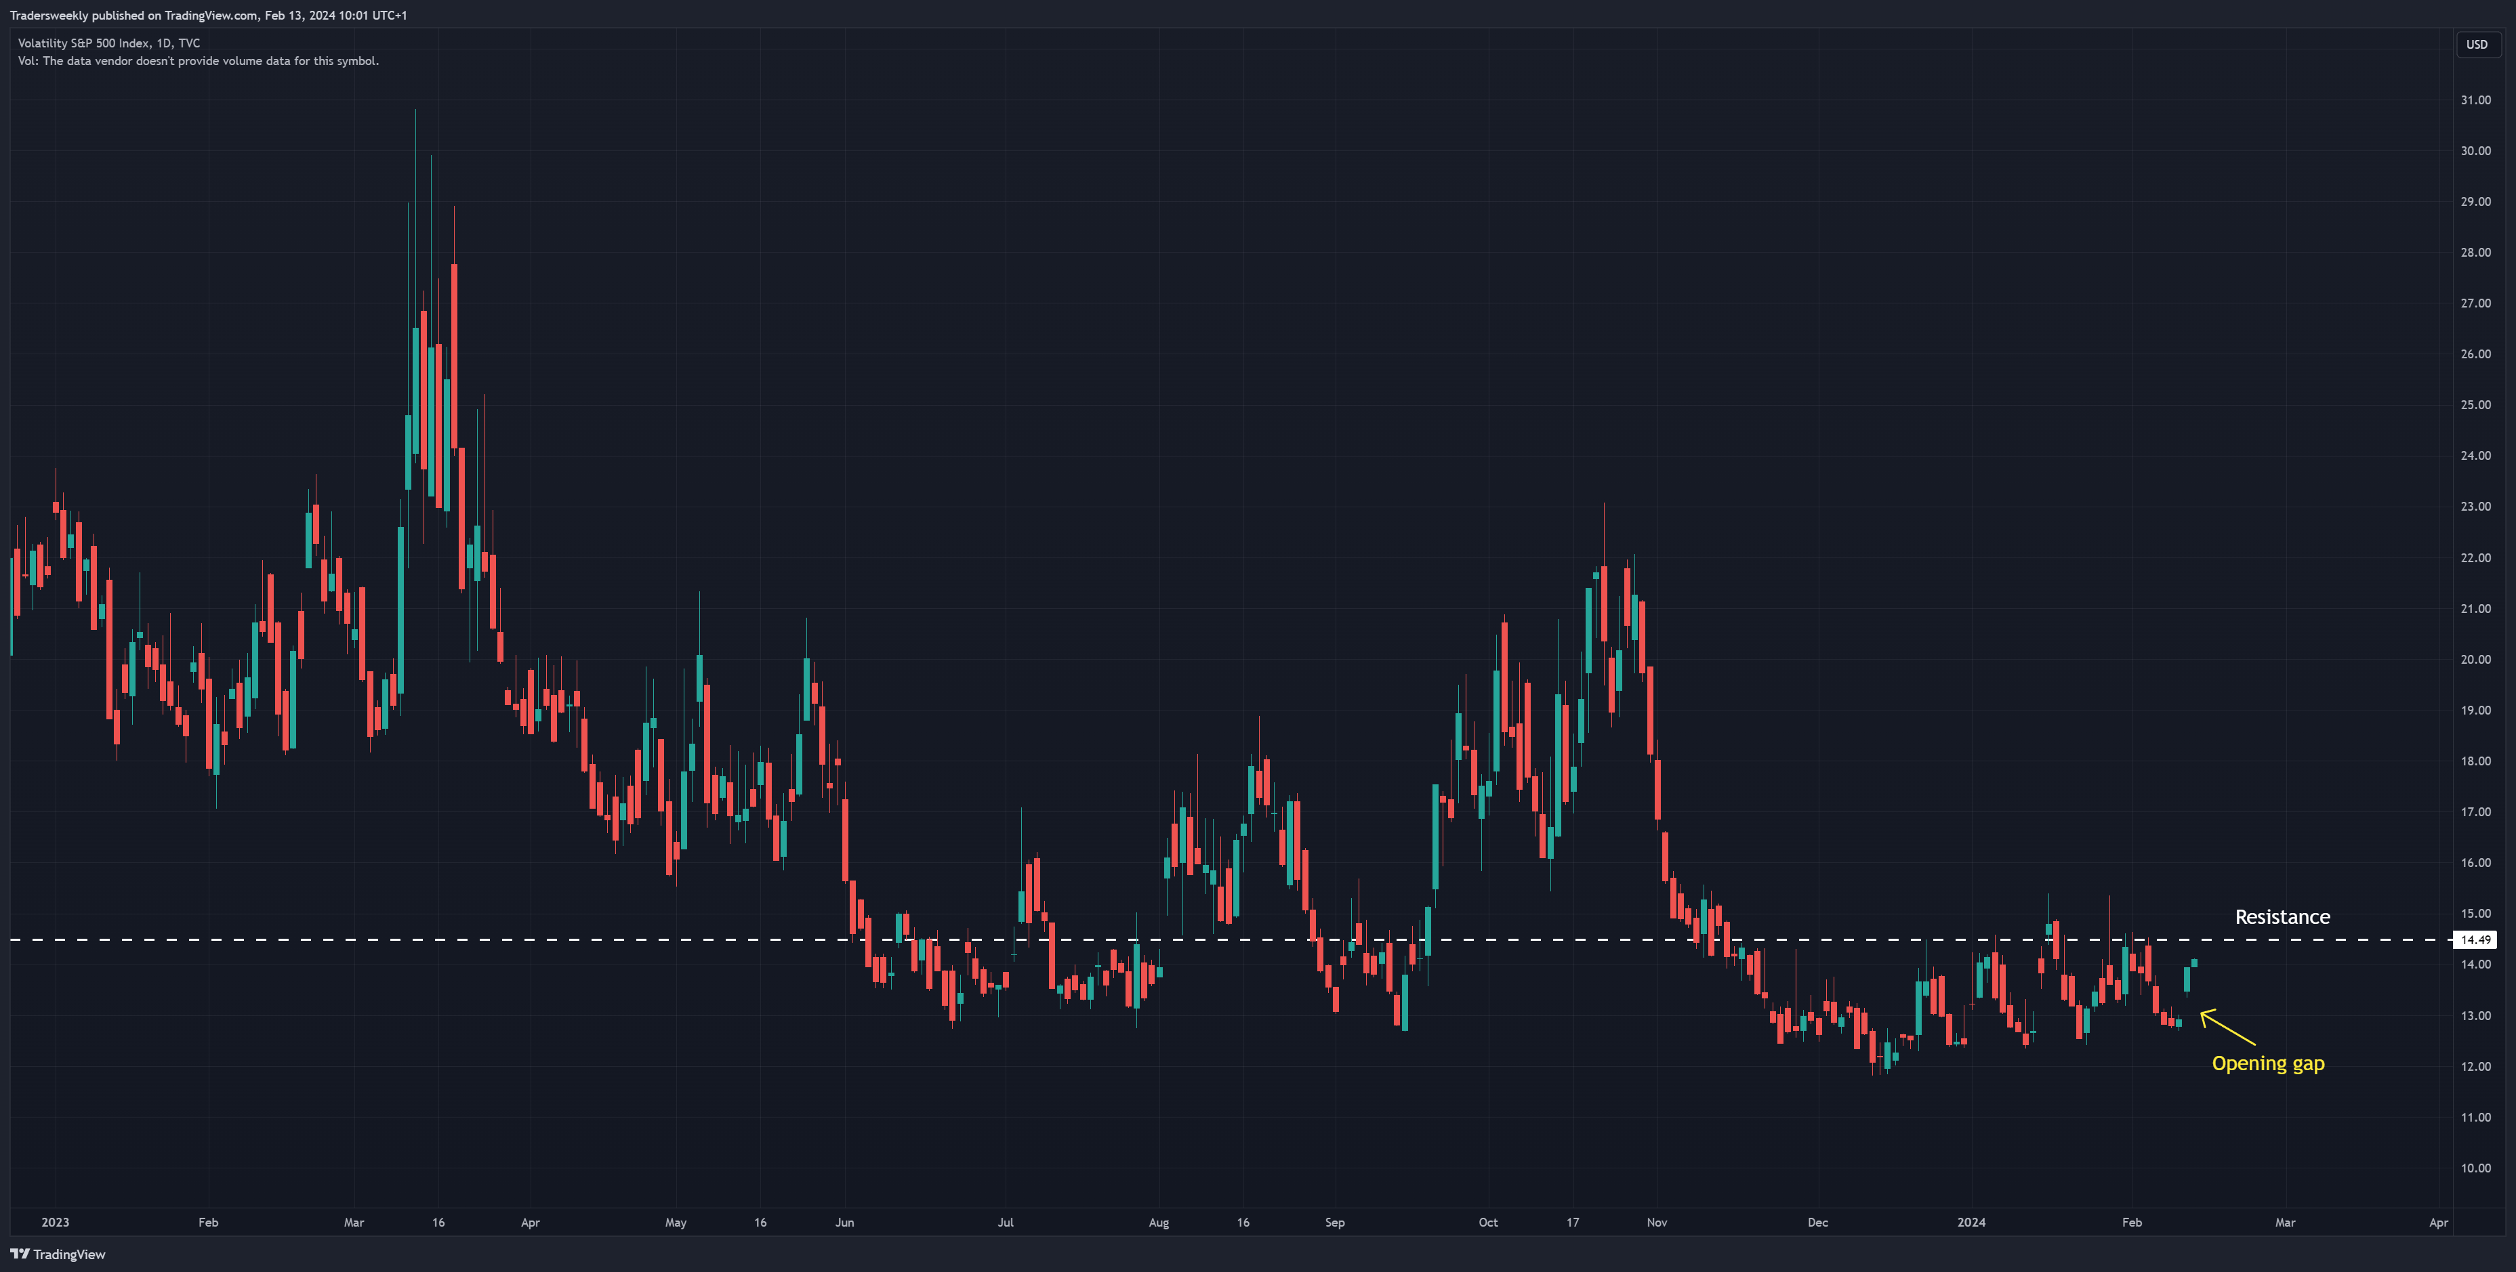Click the 15.00 price axis label
Screen dimensions: 2516x1272
click(x=2475, y=914)
